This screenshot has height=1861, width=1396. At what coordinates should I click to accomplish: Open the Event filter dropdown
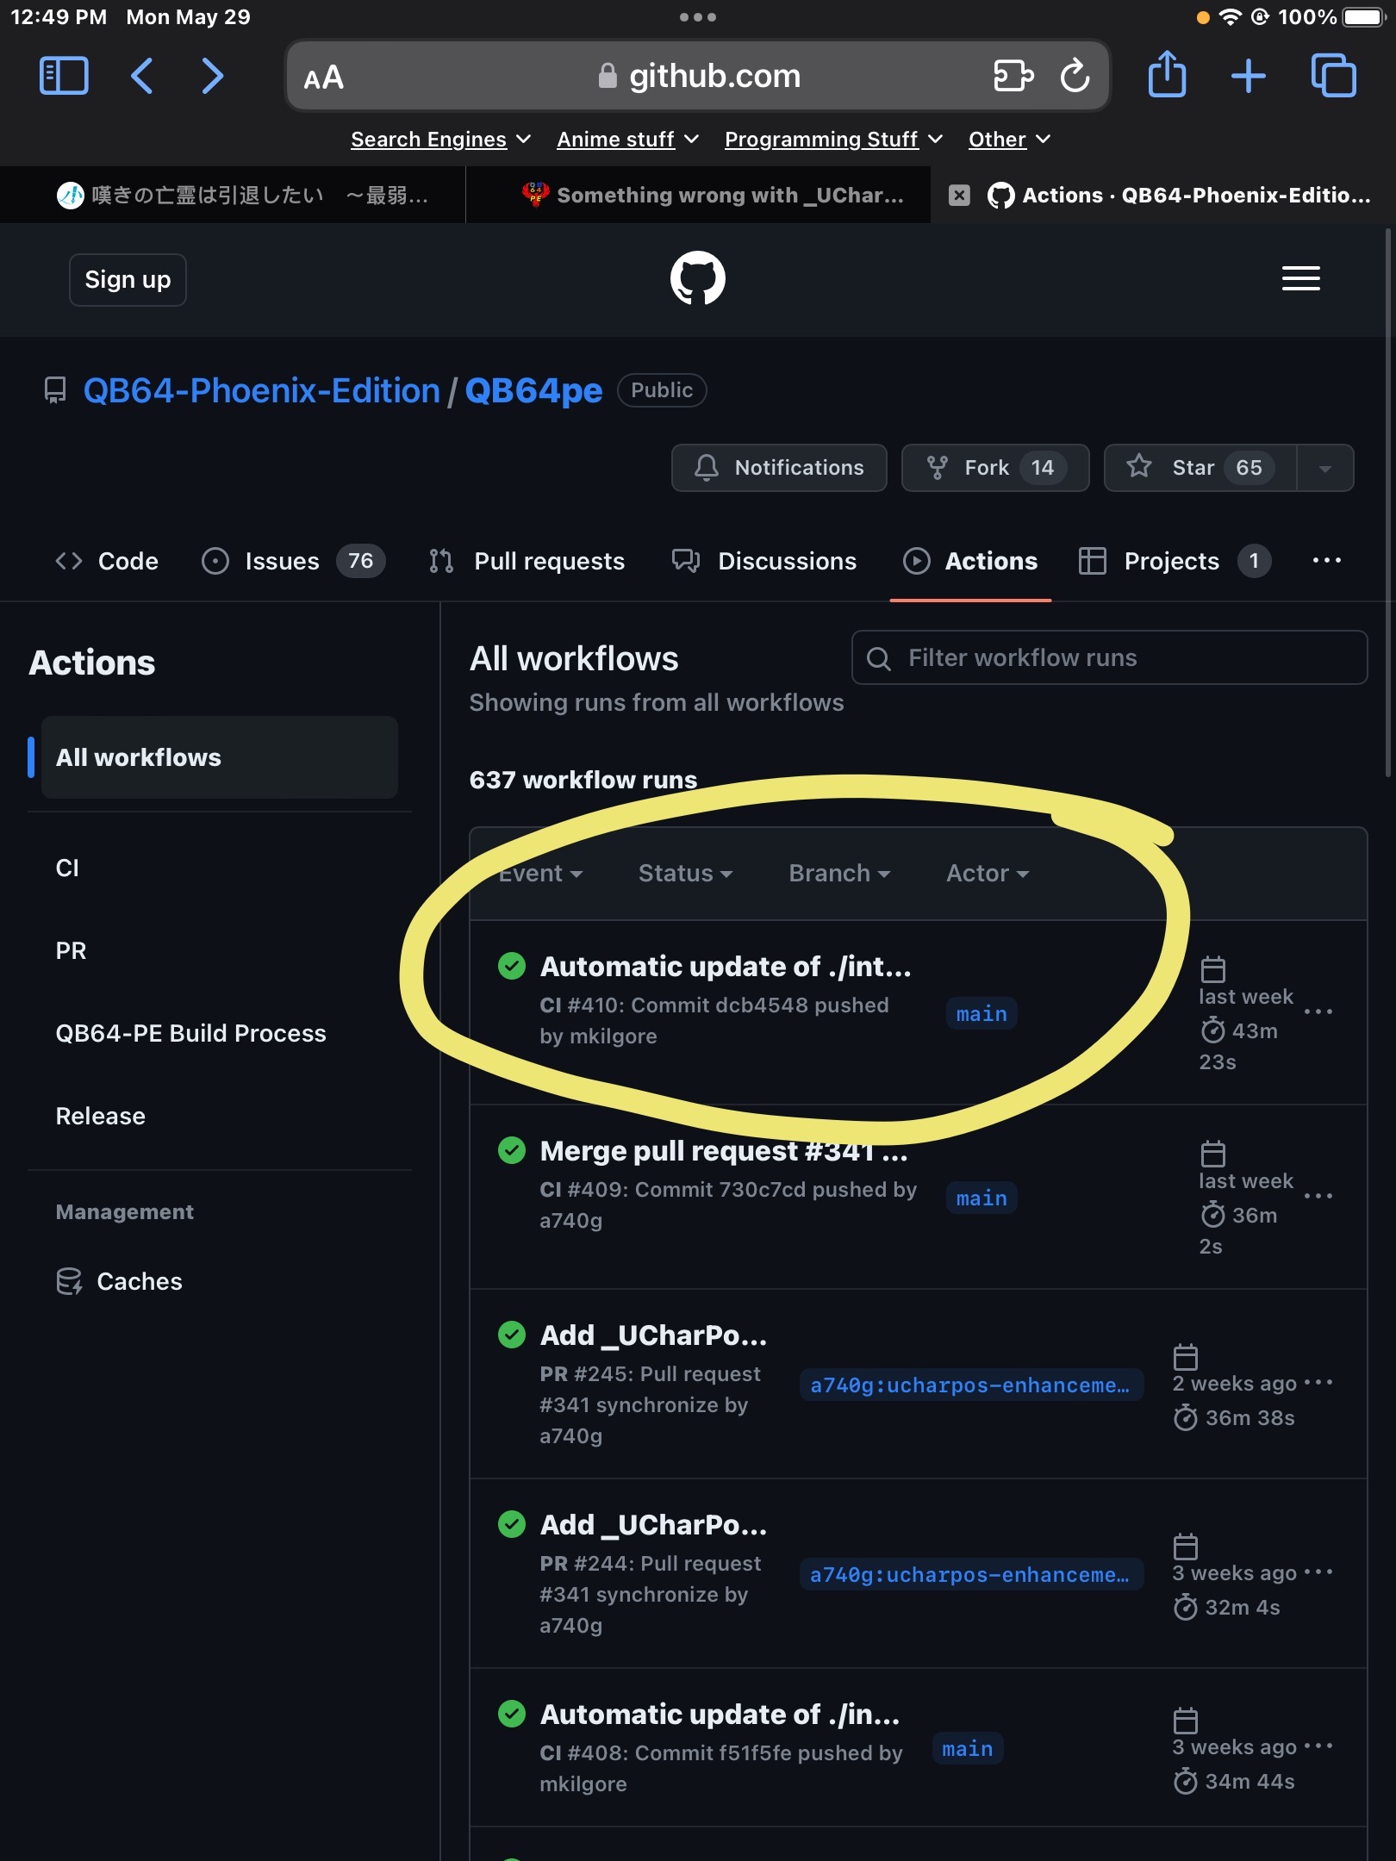pos(540,873)
